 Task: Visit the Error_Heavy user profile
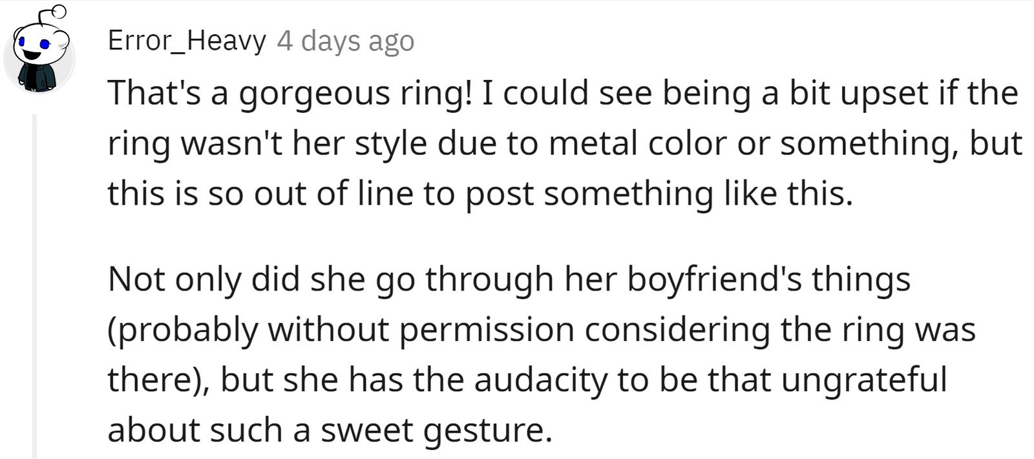[187, 41]
